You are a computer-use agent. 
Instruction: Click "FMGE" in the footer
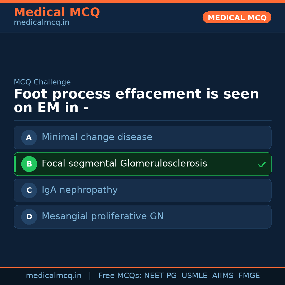click(249, 276)
